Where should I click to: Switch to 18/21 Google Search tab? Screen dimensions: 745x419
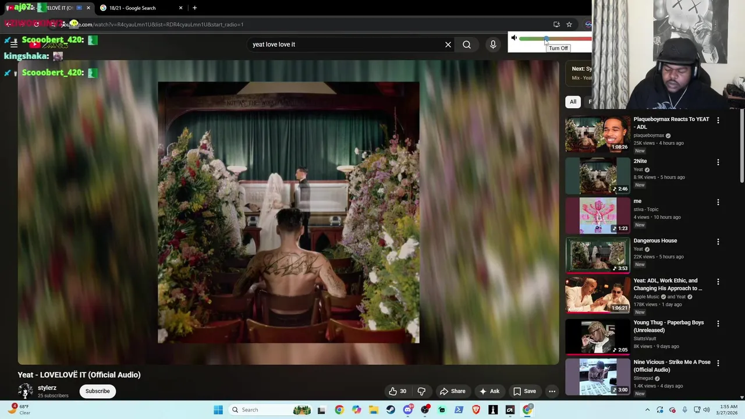coord(140,8)
